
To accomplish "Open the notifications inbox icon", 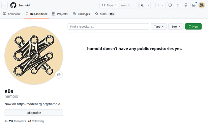I will click(194, 5).
